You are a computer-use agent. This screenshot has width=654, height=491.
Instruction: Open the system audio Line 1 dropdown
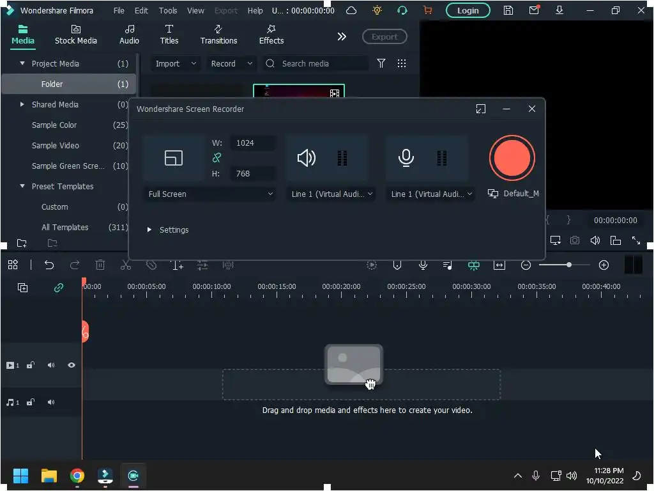point(331,194)
